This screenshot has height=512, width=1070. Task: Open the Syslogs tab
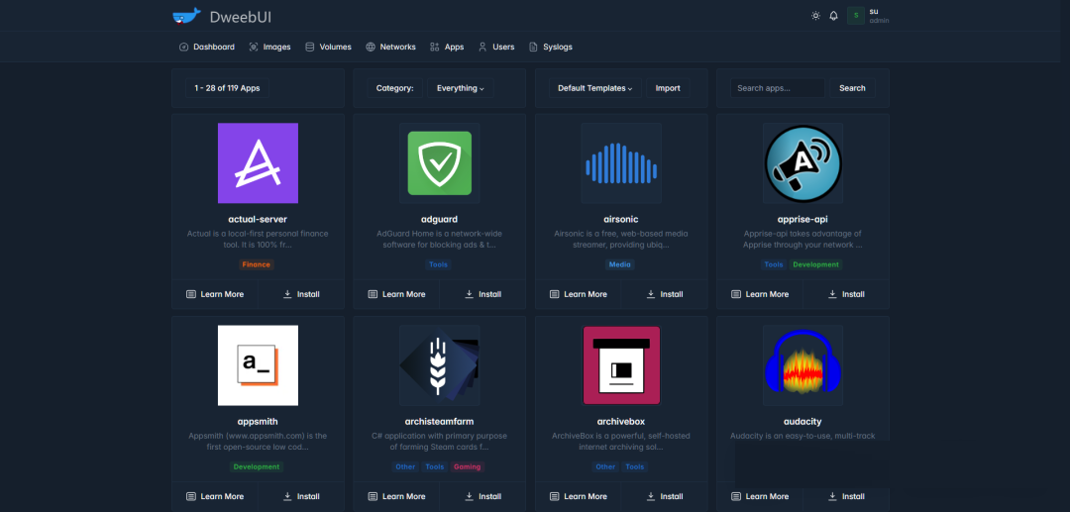coord(550,48)
